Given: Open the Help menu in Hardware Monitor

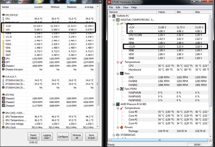Looking at the screenshot, I should pos(134,7).
